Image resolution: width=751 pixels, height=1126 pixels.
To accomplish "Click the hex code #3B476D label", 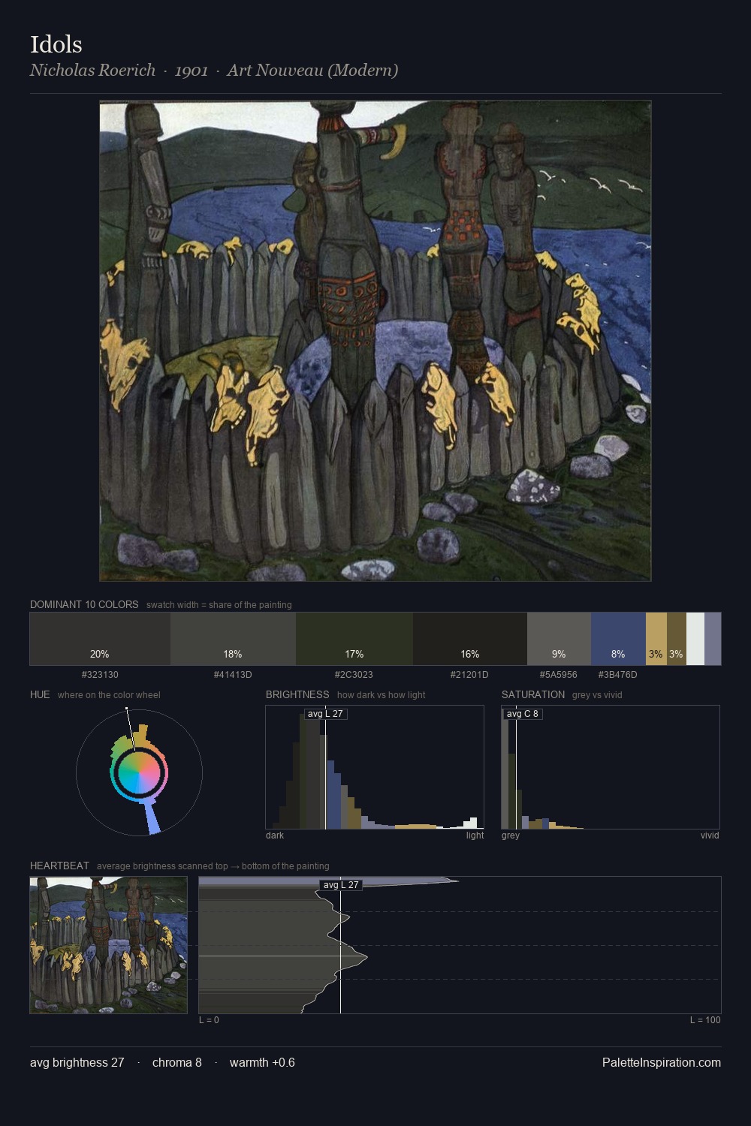I will coord(618,674).
